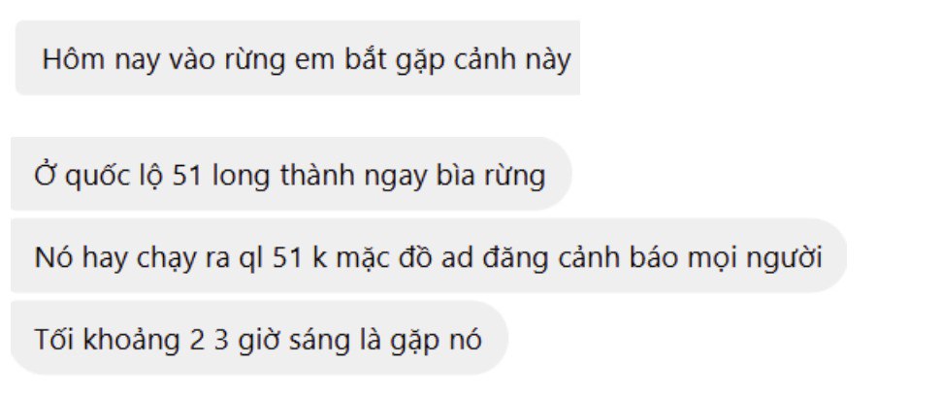Screen dimensions: 942x398
Task: Click the message starting with 'Nó hay chạy ra'
Action: pyautogui.click(x=429, y=255)
